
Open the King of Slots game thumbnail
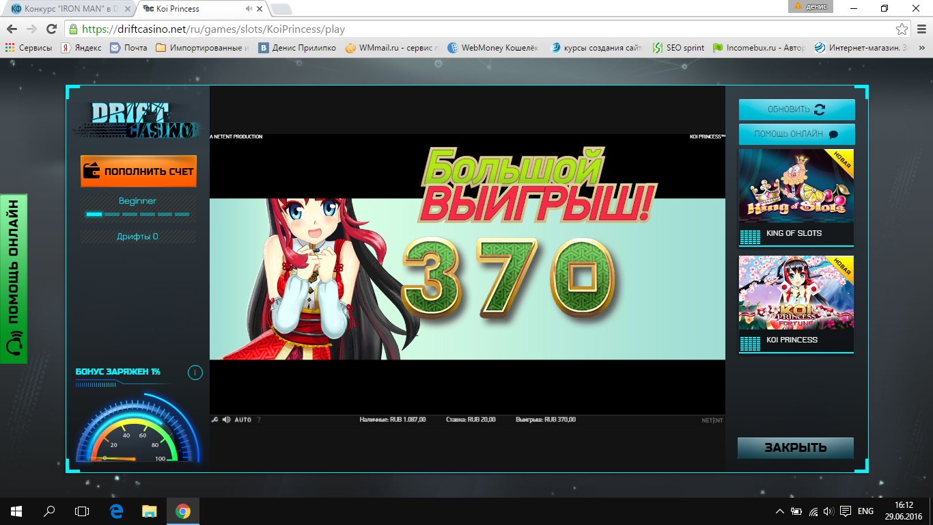[796, 198]
